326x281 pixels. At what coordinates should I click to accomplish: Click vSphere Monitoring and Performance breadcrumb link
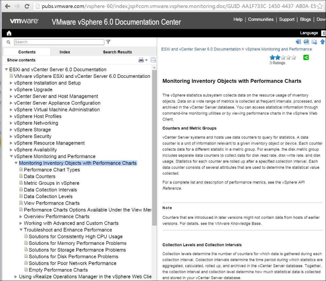pyautogui.click(x=278, y=49)
